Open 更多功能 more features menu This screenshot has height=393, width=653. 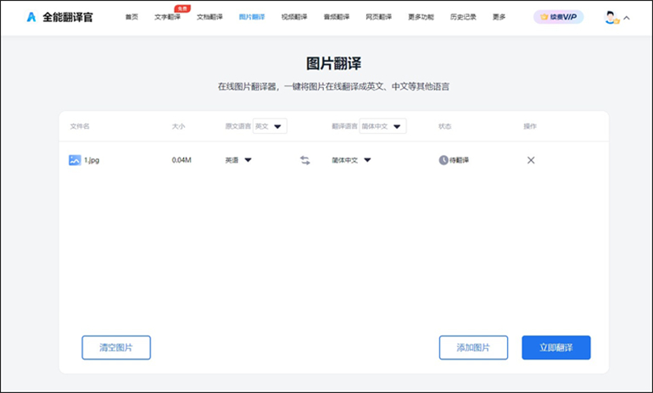[x=421, y=17]
